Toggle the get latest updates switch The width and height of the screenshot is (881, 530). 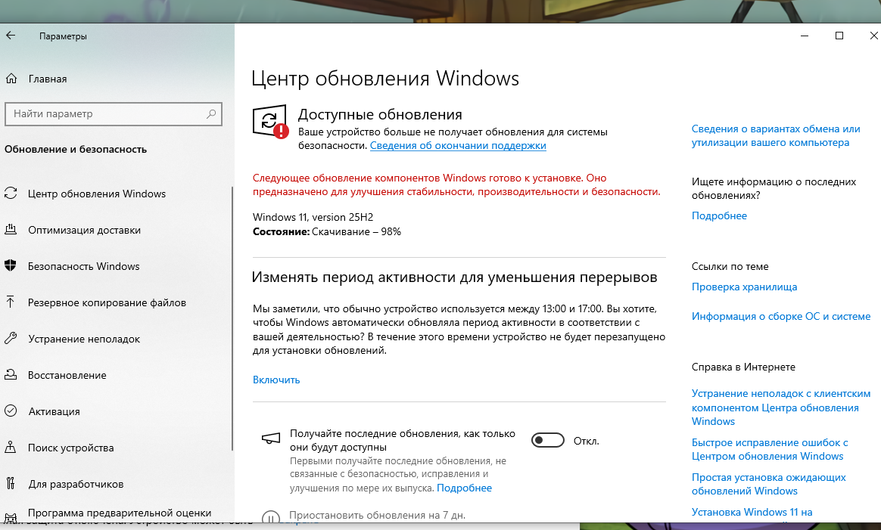[x=548, y=441]
